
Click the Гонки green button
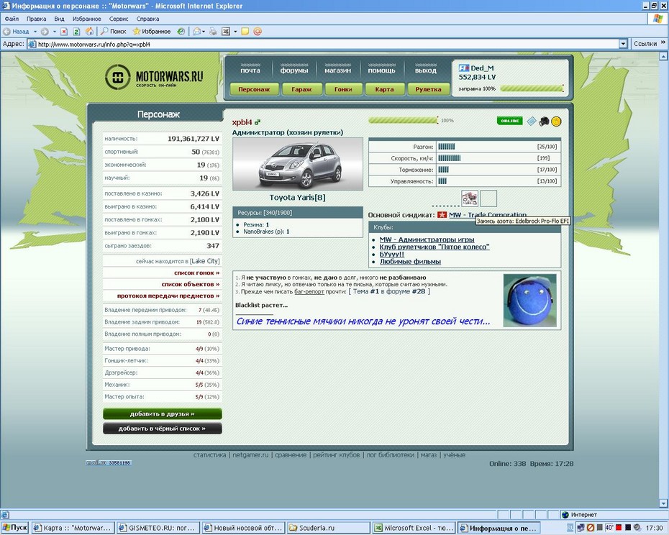click(x=343, y=89)
